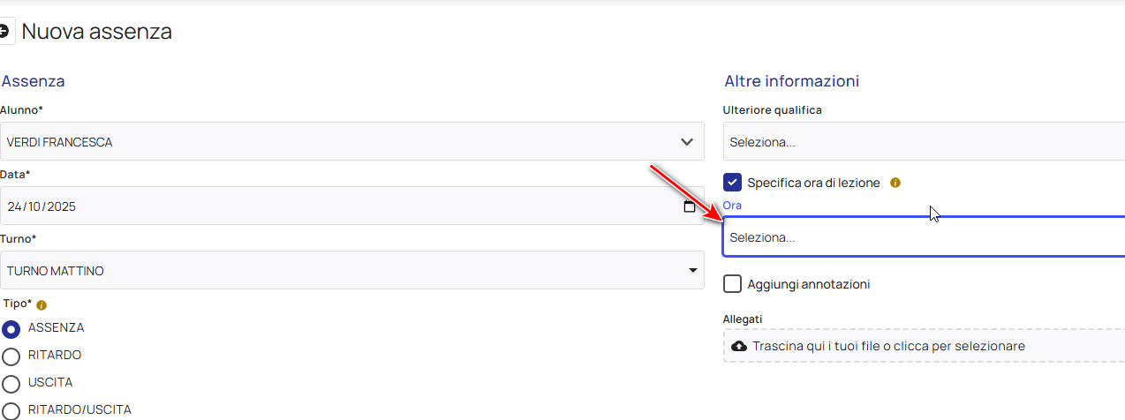Select the RITARDO/USCITA radio option
Screen dimensions: 1125x420
(11, 410)
